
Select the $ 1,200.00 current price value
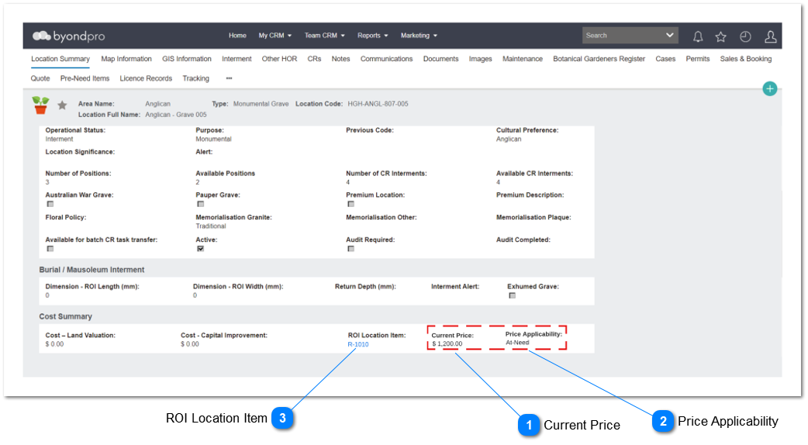pos(447,343)
